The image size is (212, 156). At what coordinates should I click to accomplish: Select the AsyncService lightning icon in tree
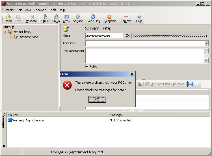[16, 37]
